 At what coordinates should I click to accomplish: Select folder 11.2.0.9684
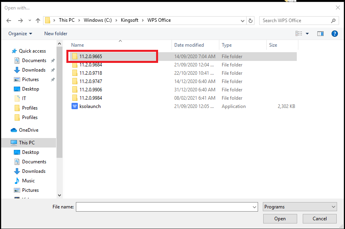click(183, 65)
